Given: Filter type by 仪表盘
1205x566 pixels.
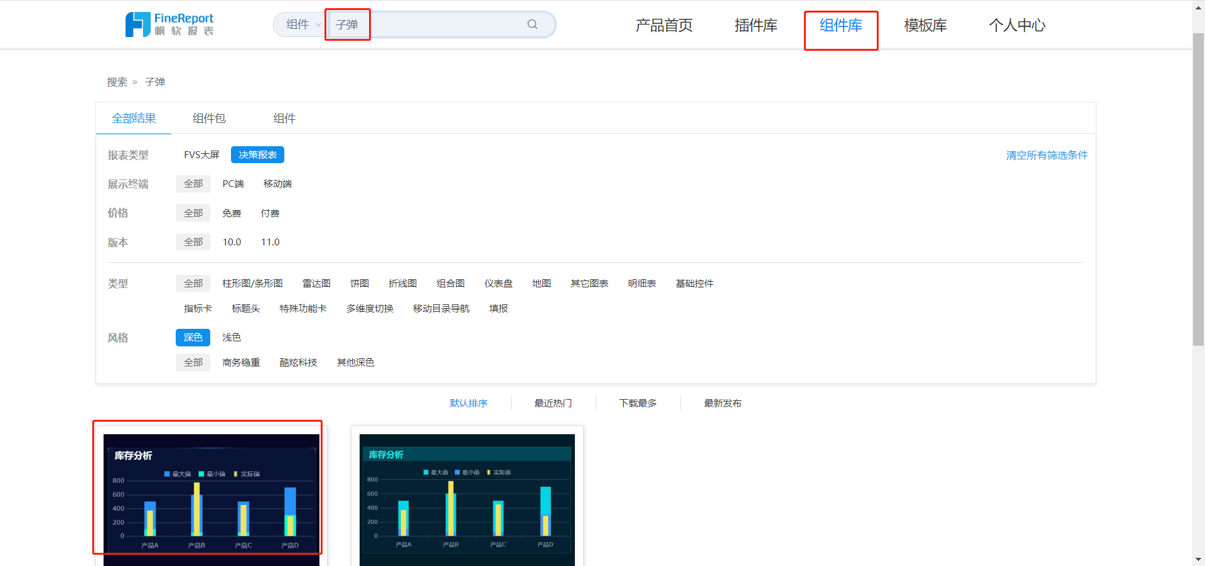Looking at the screenshot, I should pos(498,284).
